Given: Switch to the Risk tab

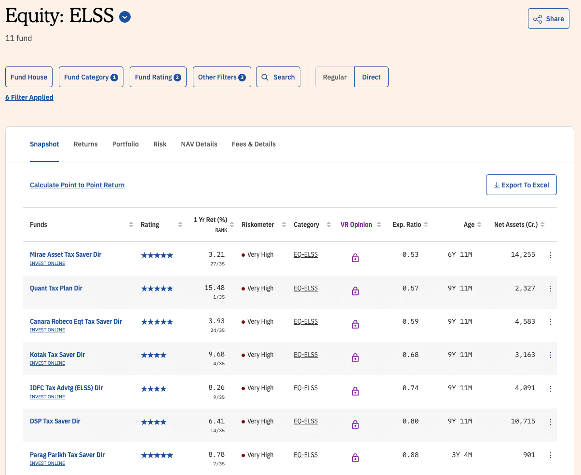Looking at the screenshot, I should point(160,144).
